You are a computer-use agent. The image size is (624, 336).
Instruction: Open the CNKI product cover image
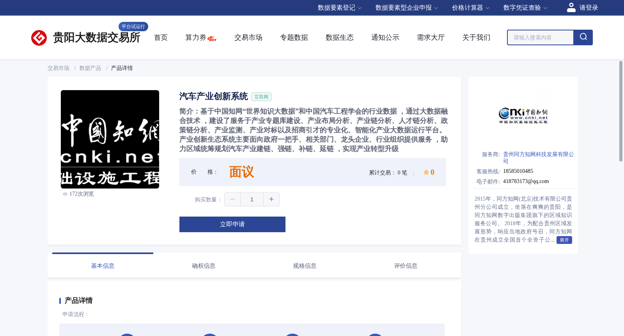click(110, 139)
